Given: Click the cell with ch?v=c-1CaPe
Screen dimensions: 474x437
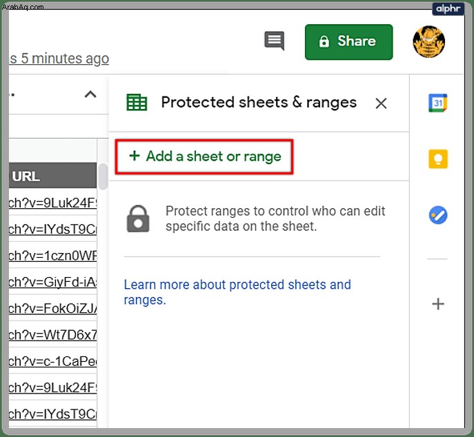Looking at the screenshot, I should [53, 361].
